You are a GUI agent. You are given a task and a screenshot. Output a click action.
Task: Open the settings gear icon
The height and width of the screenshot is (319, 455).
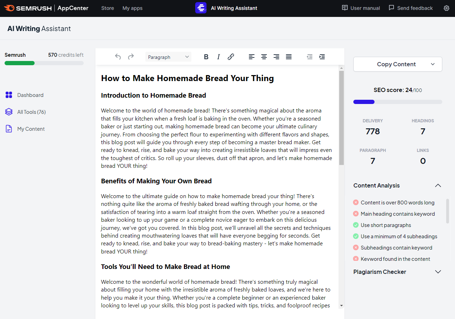coord(447,8)
